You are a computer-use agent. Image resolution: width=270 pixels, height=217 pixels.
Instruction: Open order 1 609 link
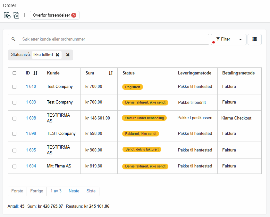click(x=31, y=102)
